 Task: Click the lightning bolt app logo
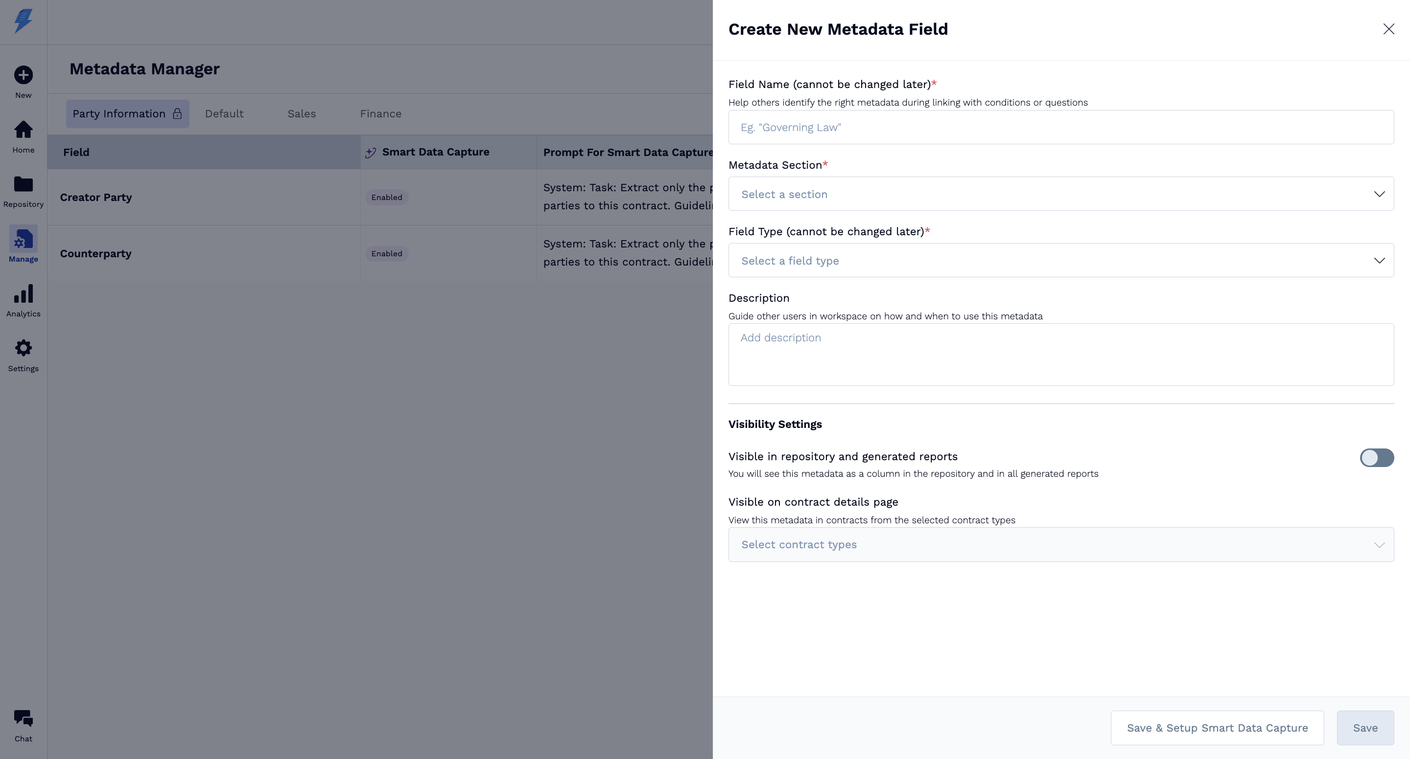pyautogui.click(x=23, y=22)
